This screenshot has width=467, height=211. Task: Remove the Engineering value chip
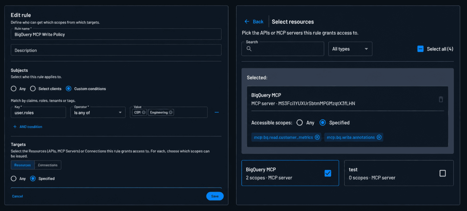point(171,112)
